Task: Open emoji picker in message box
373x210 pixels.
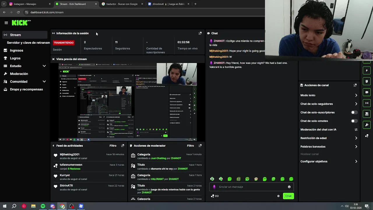Action: (x=289, y=187)
